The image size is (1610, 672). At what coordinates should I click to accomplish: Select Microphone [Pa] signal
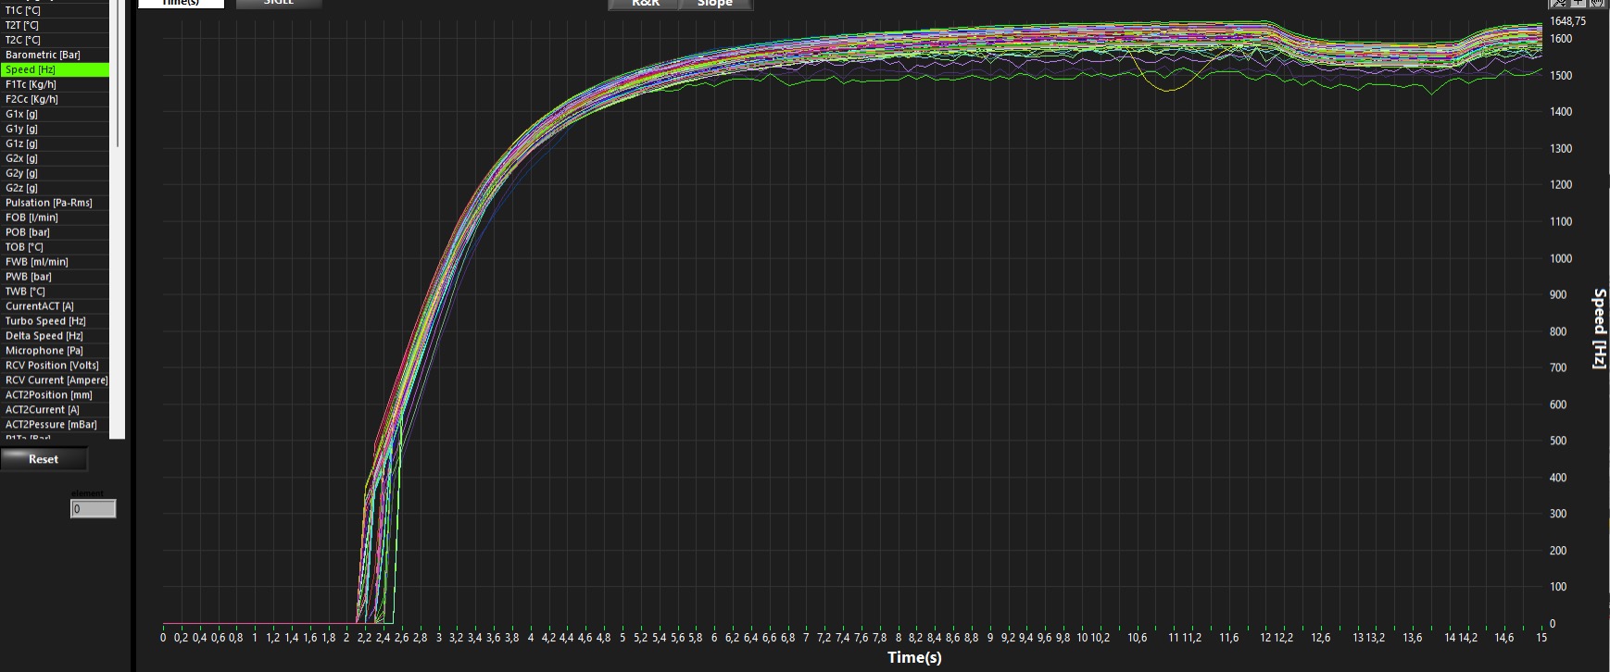tap(44, 351)
